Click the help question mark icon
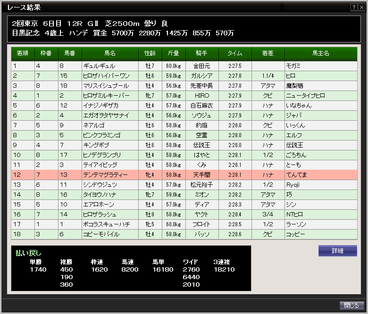This screenshot has width=368, height=314. (353, 8)
